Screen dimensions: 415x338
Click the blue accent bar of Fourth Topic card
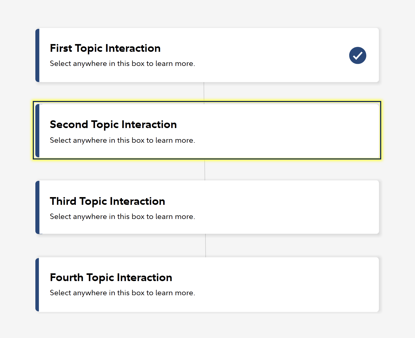[37, 285]
